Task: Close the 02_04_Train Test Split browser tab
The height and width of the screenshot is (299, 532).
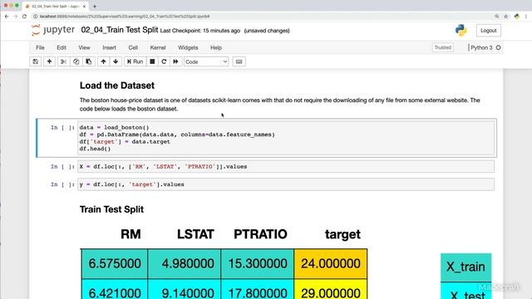Action: [84, 6]
